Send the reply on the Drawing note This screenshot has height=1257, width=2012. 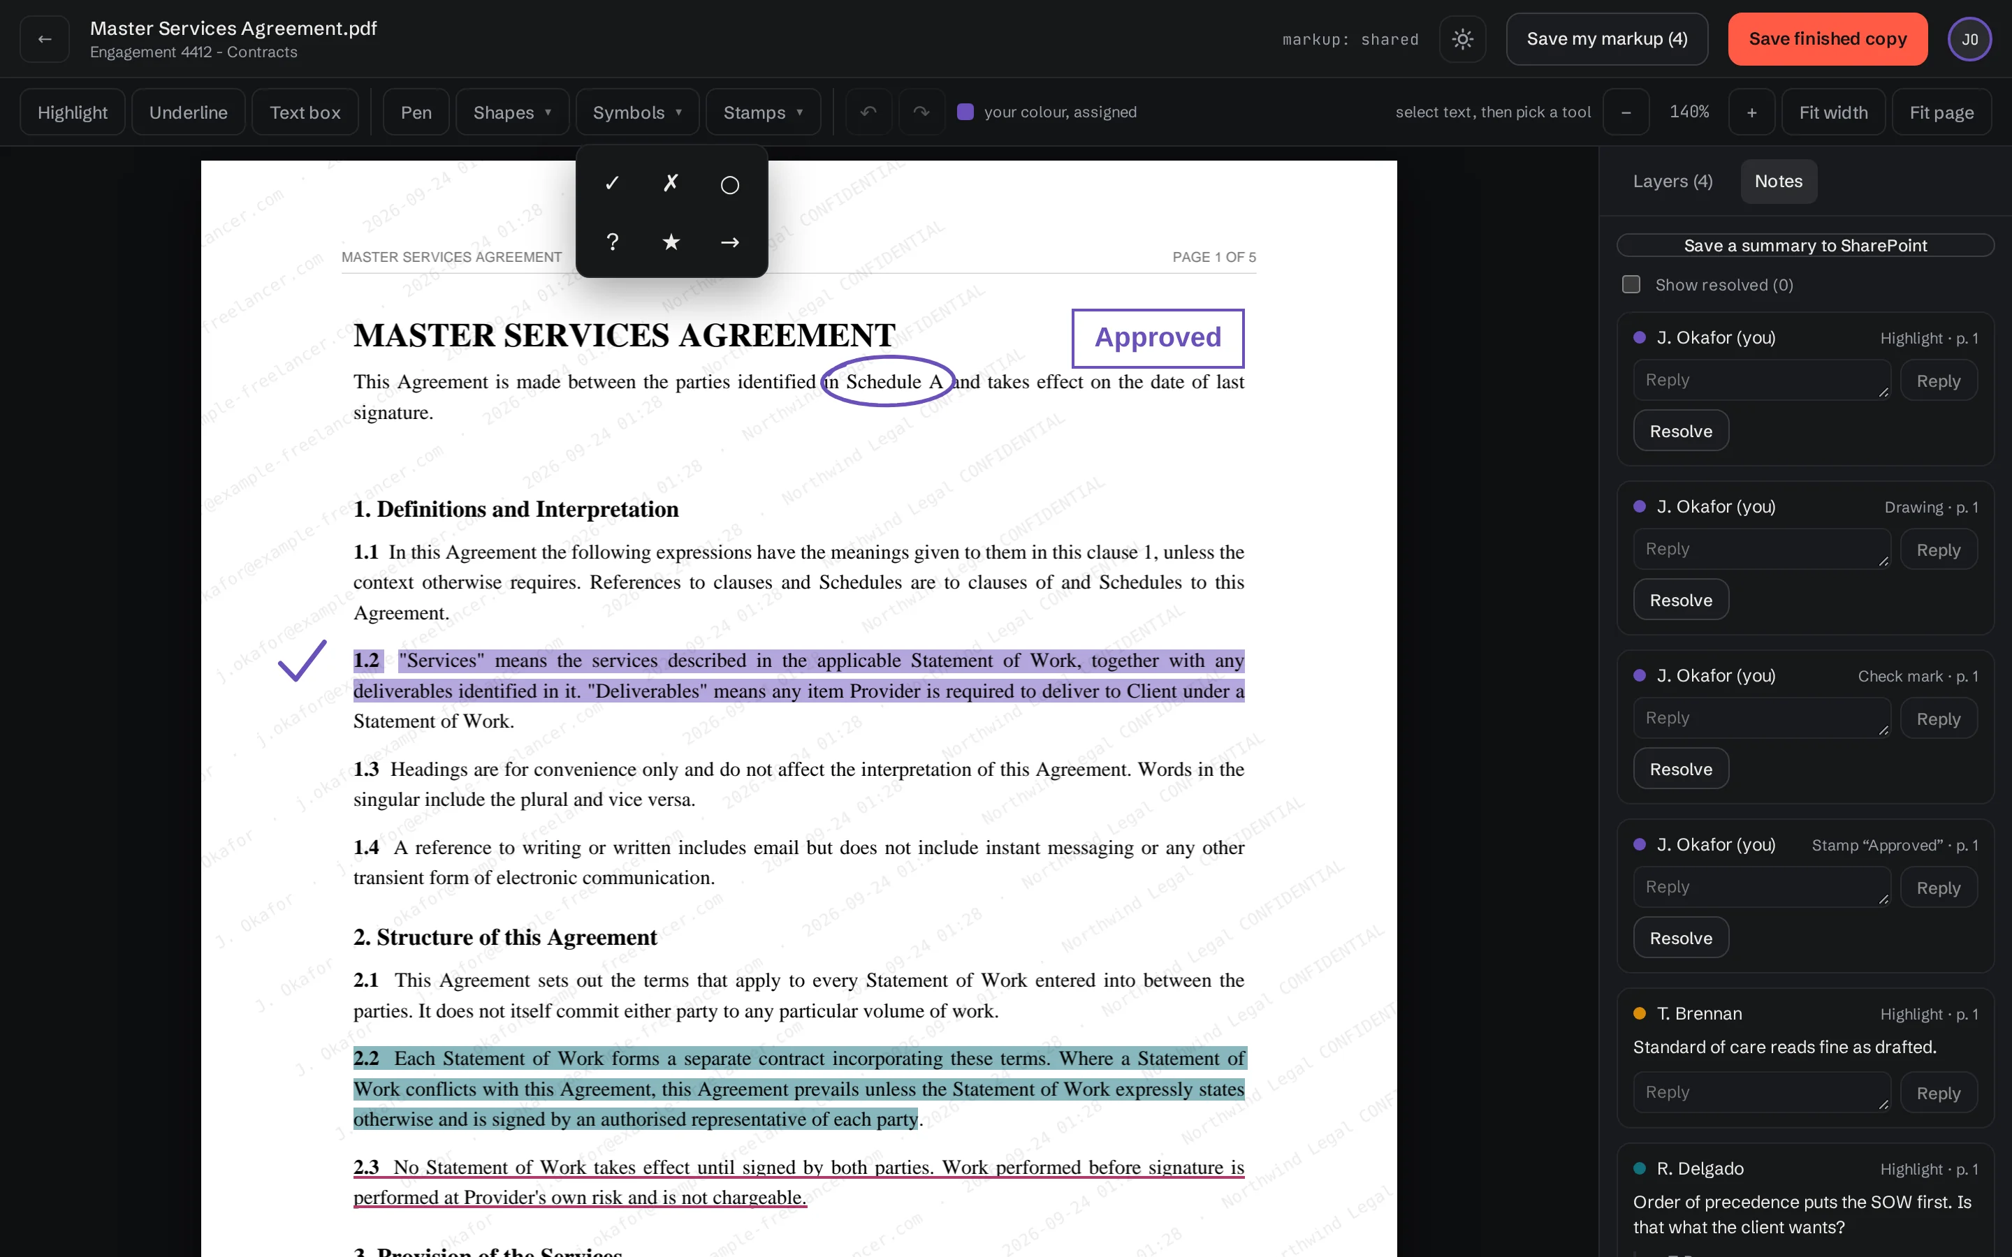click(x=1938, y=550)
